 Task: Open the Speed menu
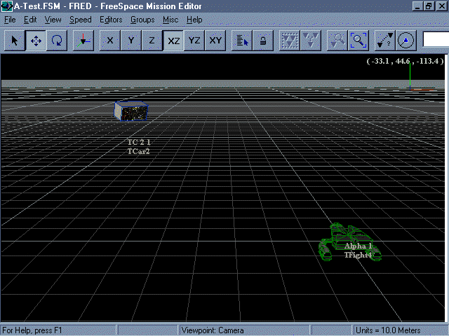[x=80, y=20]
